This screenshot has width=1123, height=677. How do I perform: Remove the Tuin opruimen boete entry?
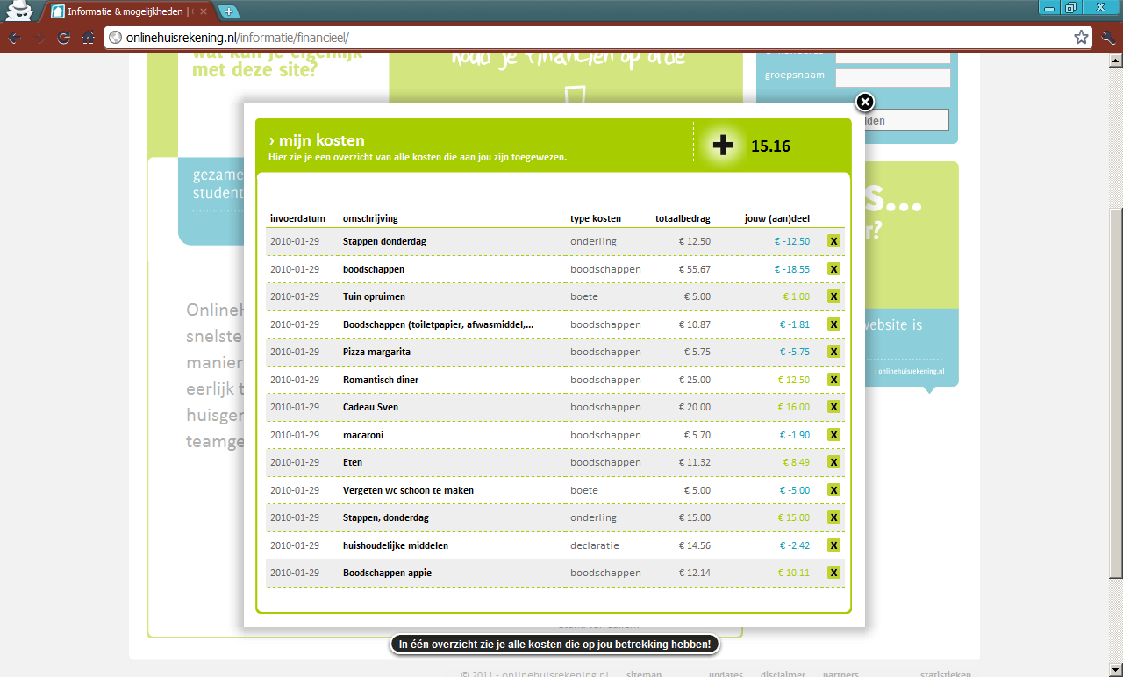tap(833, 296)
